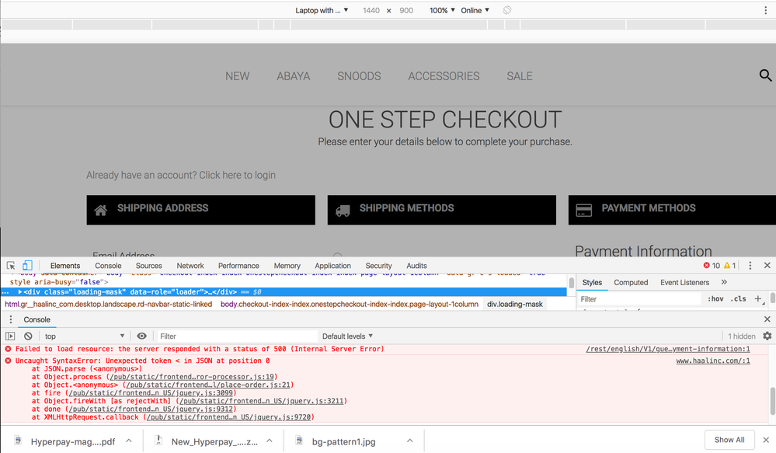Switch to the Network tab
The image size is (776, 453).
190,266
